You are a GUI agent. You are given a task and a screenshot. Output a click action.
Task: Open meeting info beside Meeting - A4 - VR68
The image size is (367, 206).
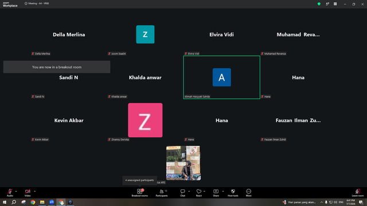(x=26, y=3)
